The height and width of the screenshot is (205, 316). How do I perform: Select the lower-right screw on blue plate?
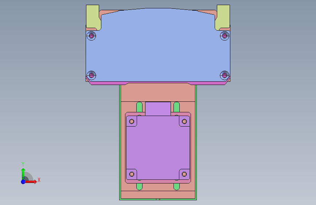[225, 76]
